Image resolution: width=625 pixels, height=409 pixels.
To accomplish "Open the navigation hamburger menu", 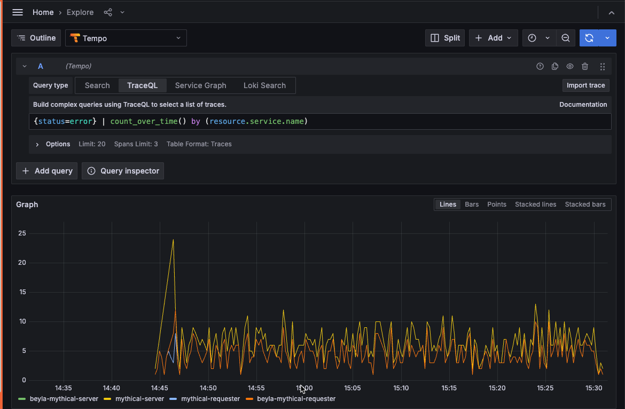I will (x=17, y=12).
